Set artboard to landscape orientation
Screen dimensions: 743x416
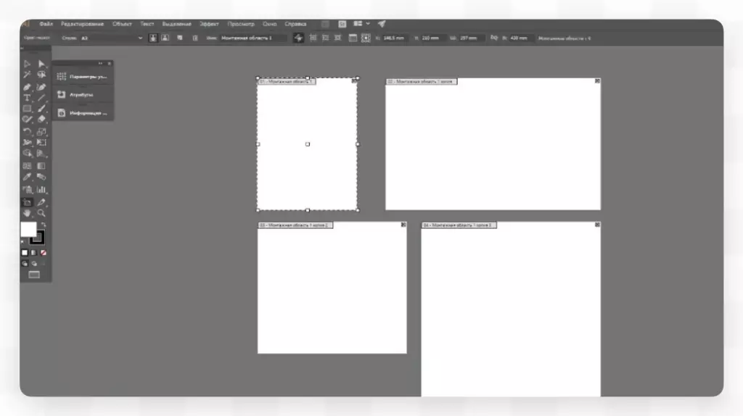click(x=165, y=38)
